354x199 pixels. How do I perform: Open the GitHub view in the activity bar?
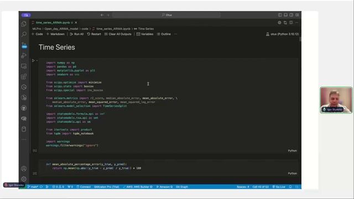click(24, 108)
